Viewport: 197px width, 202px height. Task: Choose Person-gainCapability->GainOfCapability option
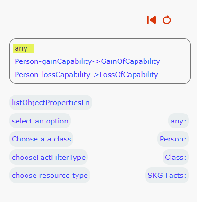[x=87, y=61]
